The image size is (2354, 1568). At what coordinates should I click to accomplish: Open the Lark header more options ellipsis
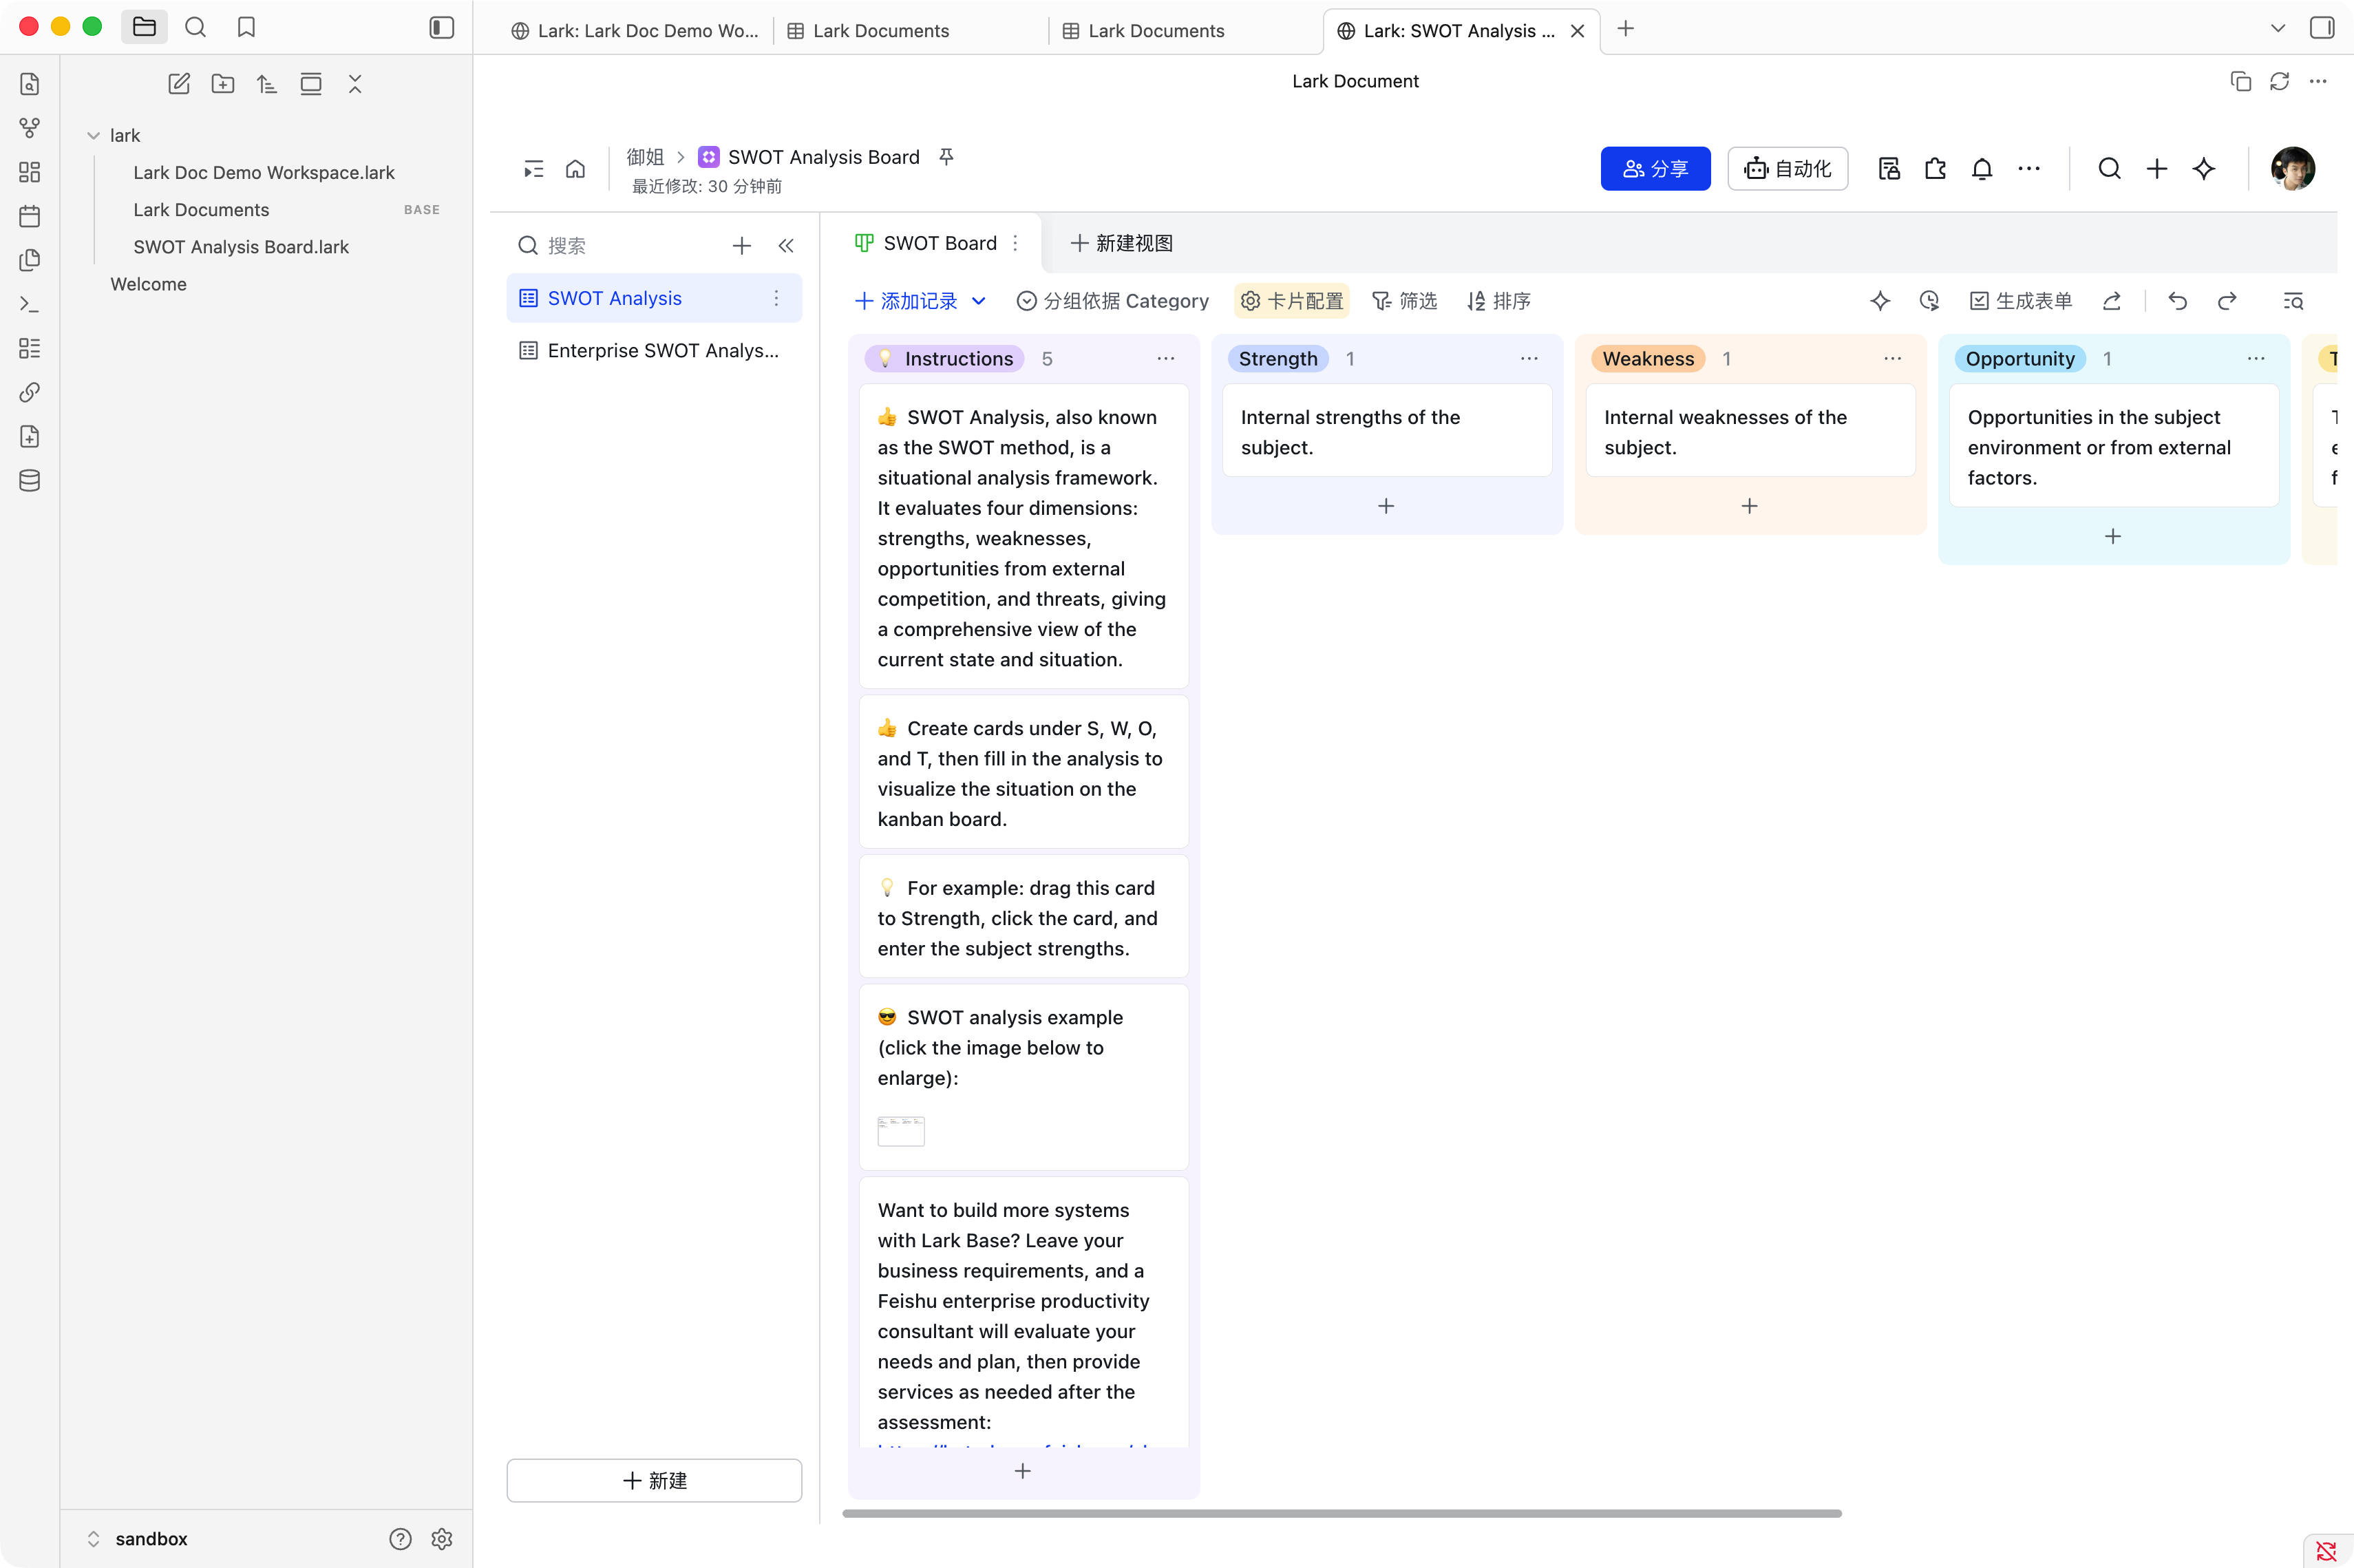(x=2028, y=169)
